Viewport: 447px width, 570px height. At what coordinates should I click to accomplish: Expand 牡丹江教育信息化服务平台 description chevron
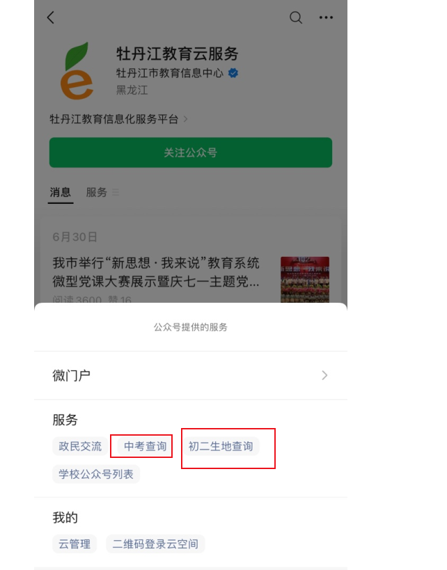click(x=185, y=119)
